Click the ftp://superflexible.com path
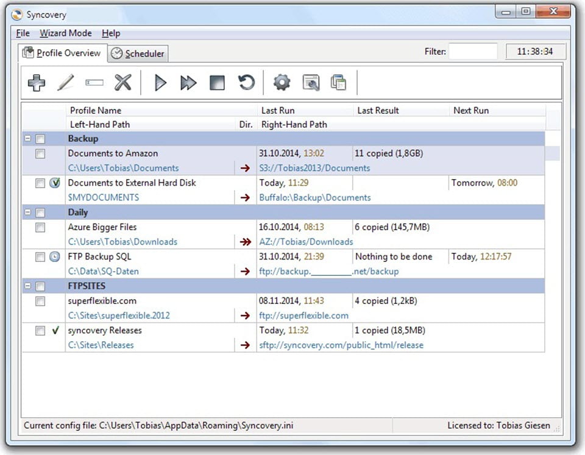585x455 pixels. [x=303, y=316]
